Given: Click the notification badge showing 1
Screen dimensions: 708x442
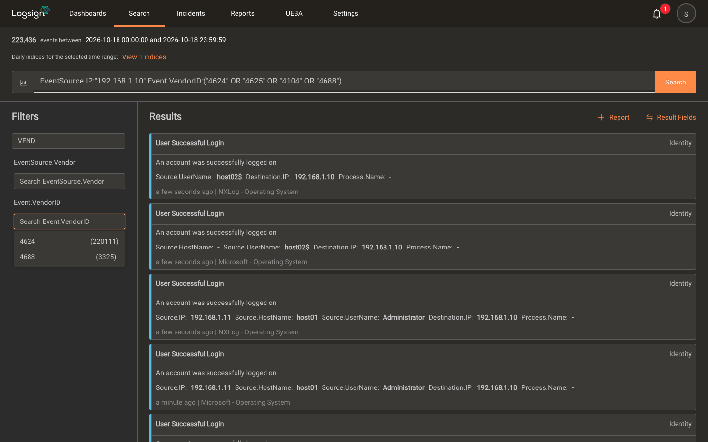Looking at the screenshot, I should click(665, 9).
